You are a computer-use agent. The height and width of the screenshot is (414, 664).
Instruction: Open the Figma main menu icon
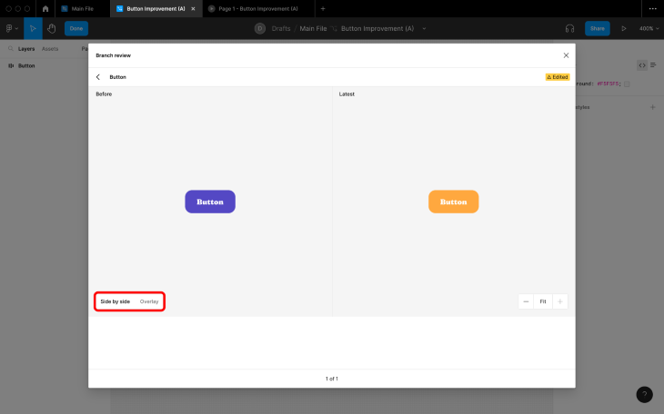[12, 28]
